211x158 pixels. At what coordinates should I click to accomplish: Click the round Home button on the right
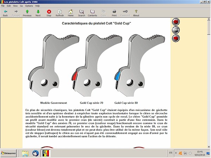(x=175, y=30)
